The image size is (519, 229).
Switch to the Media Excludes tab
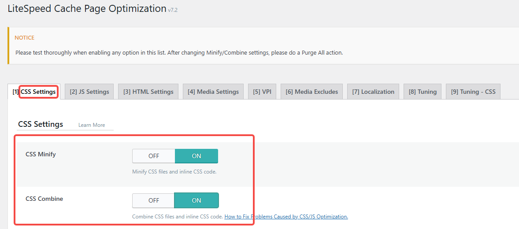pyautogui.click(x=311, y=92)
